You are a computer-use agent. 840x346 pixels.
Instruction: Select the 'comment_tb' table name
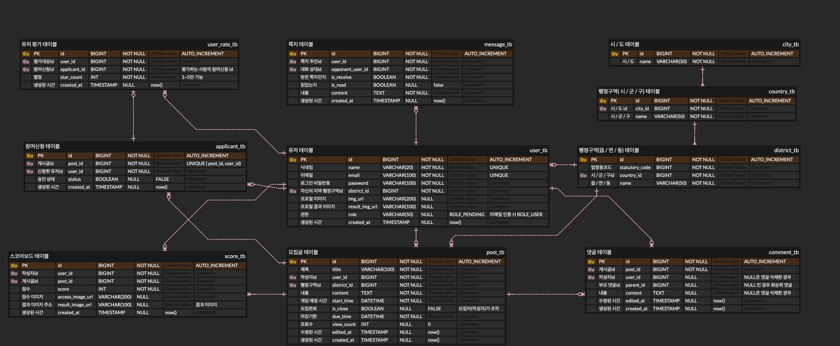tap(783, 252)
